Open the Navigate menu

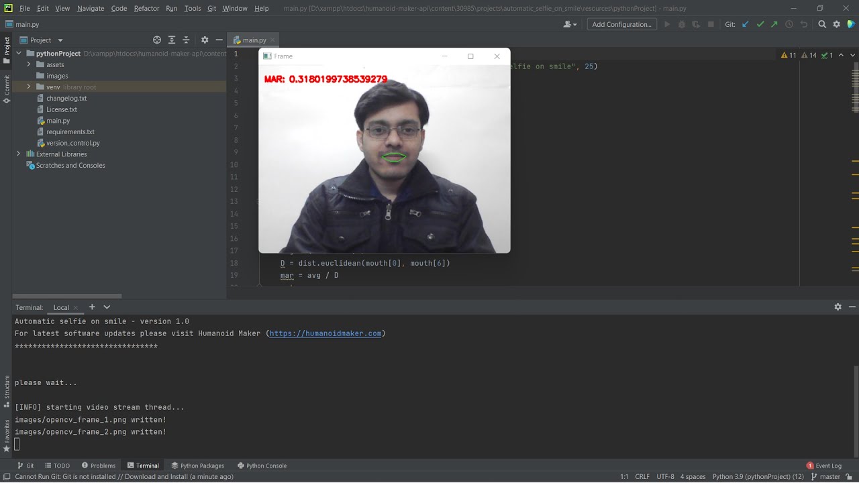point(91,8)
